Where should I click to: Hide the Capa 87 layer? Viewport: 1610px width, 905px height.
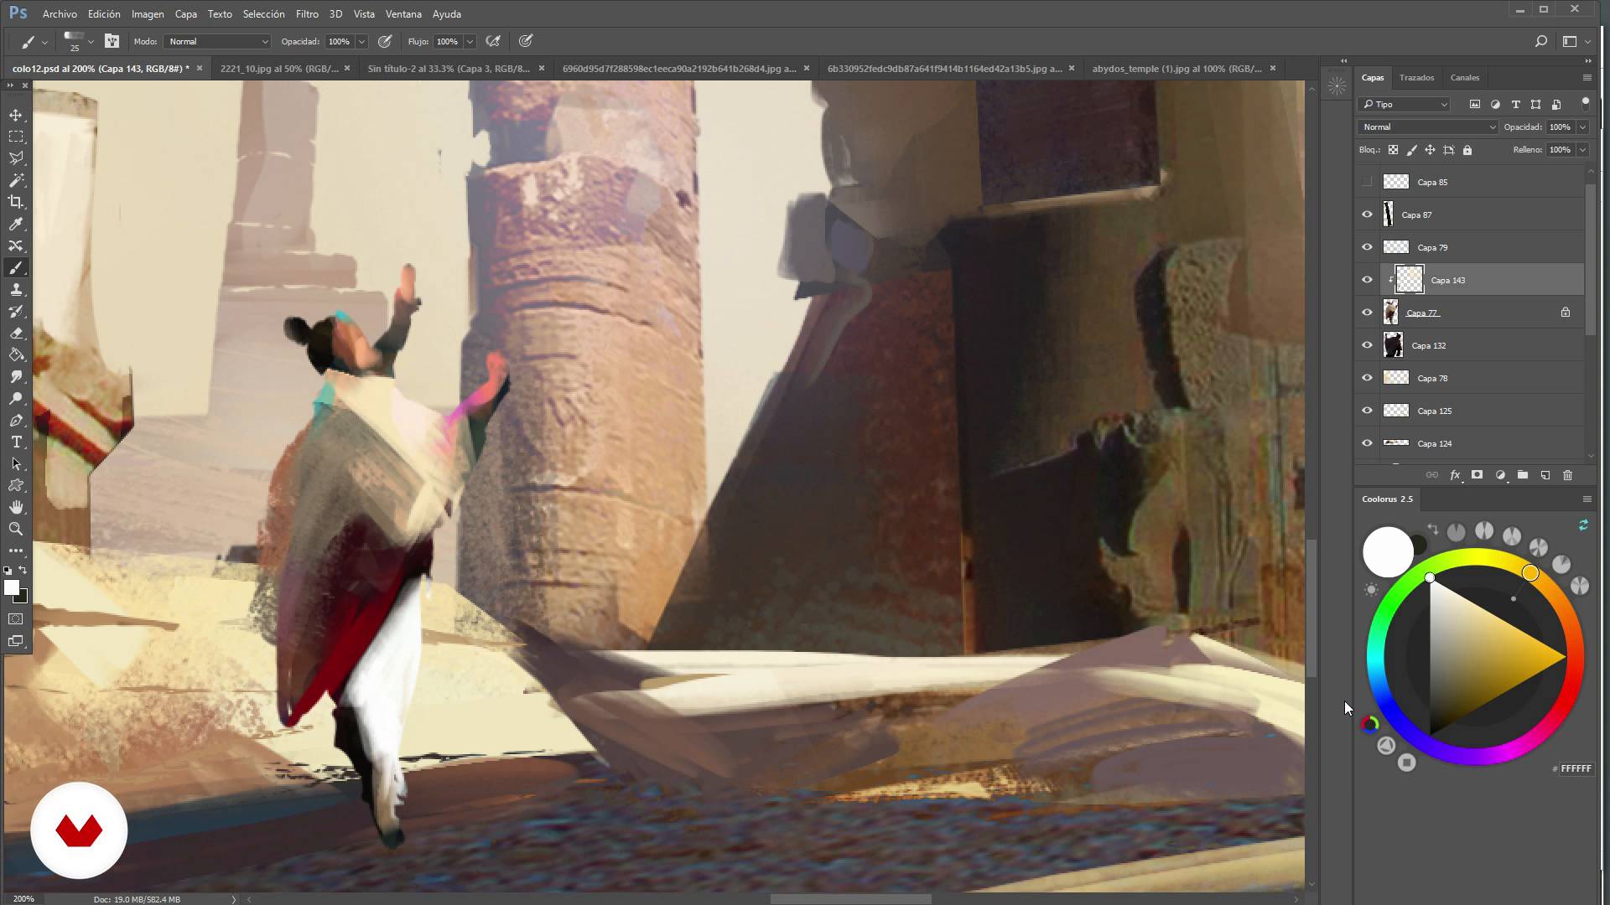coord(1367,215)
